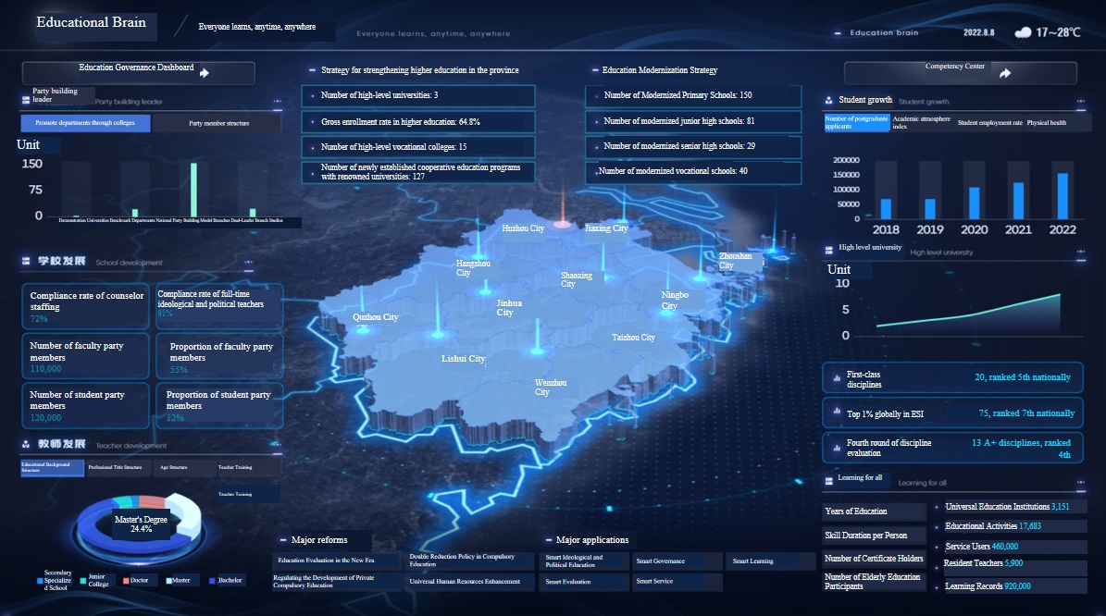Click the arrow icon inside Competency Center button

(x=1007, y=72)
